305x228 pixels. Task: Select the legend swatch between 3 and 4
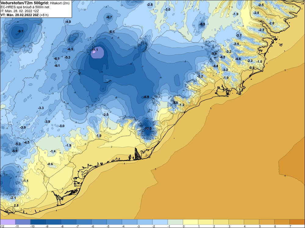236,222
